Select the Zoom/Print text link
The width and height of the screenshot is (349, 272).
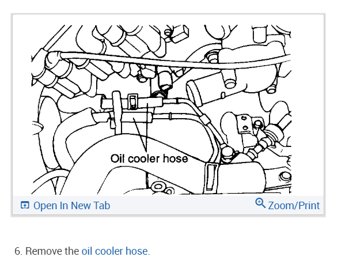point(294,205)
